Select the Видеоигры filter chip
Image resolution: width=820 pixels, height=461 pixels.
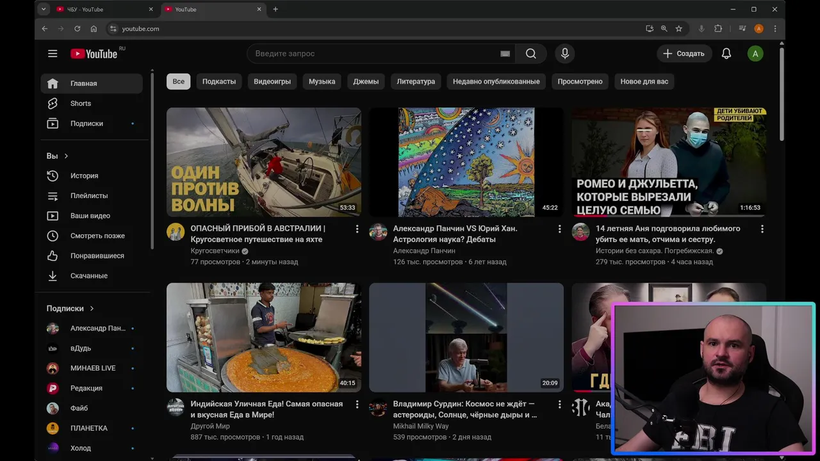272,81
